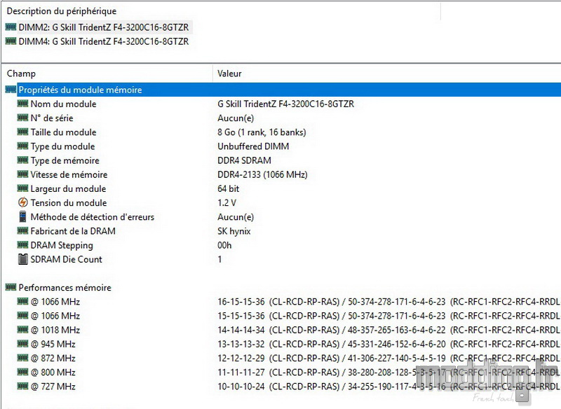Select DIMM2 G Skill TridentZ device entry
This screenshot has width=561, height=409.
coord(103,27)
